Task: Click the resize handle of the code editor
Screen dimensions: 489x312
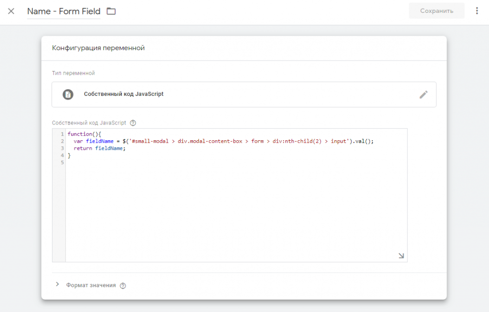Action: point(401,256)
